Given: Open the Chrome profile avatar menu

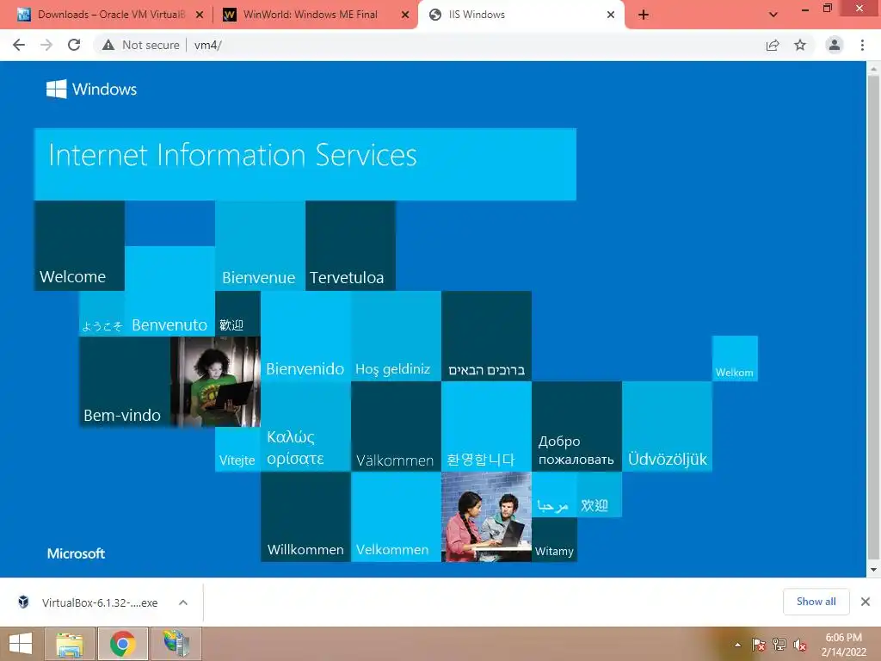Looking at the screenshot, I should [x=835, y=45].
